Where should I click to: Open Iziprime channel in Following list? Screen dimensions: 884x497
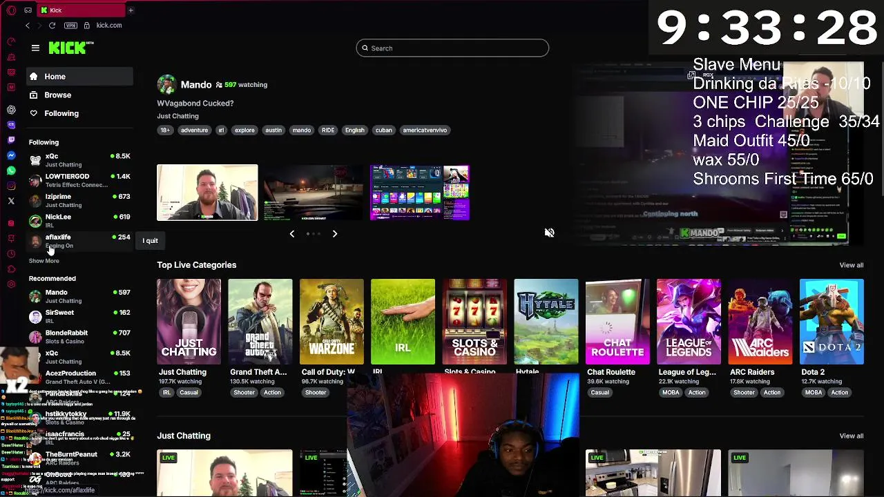79,200
